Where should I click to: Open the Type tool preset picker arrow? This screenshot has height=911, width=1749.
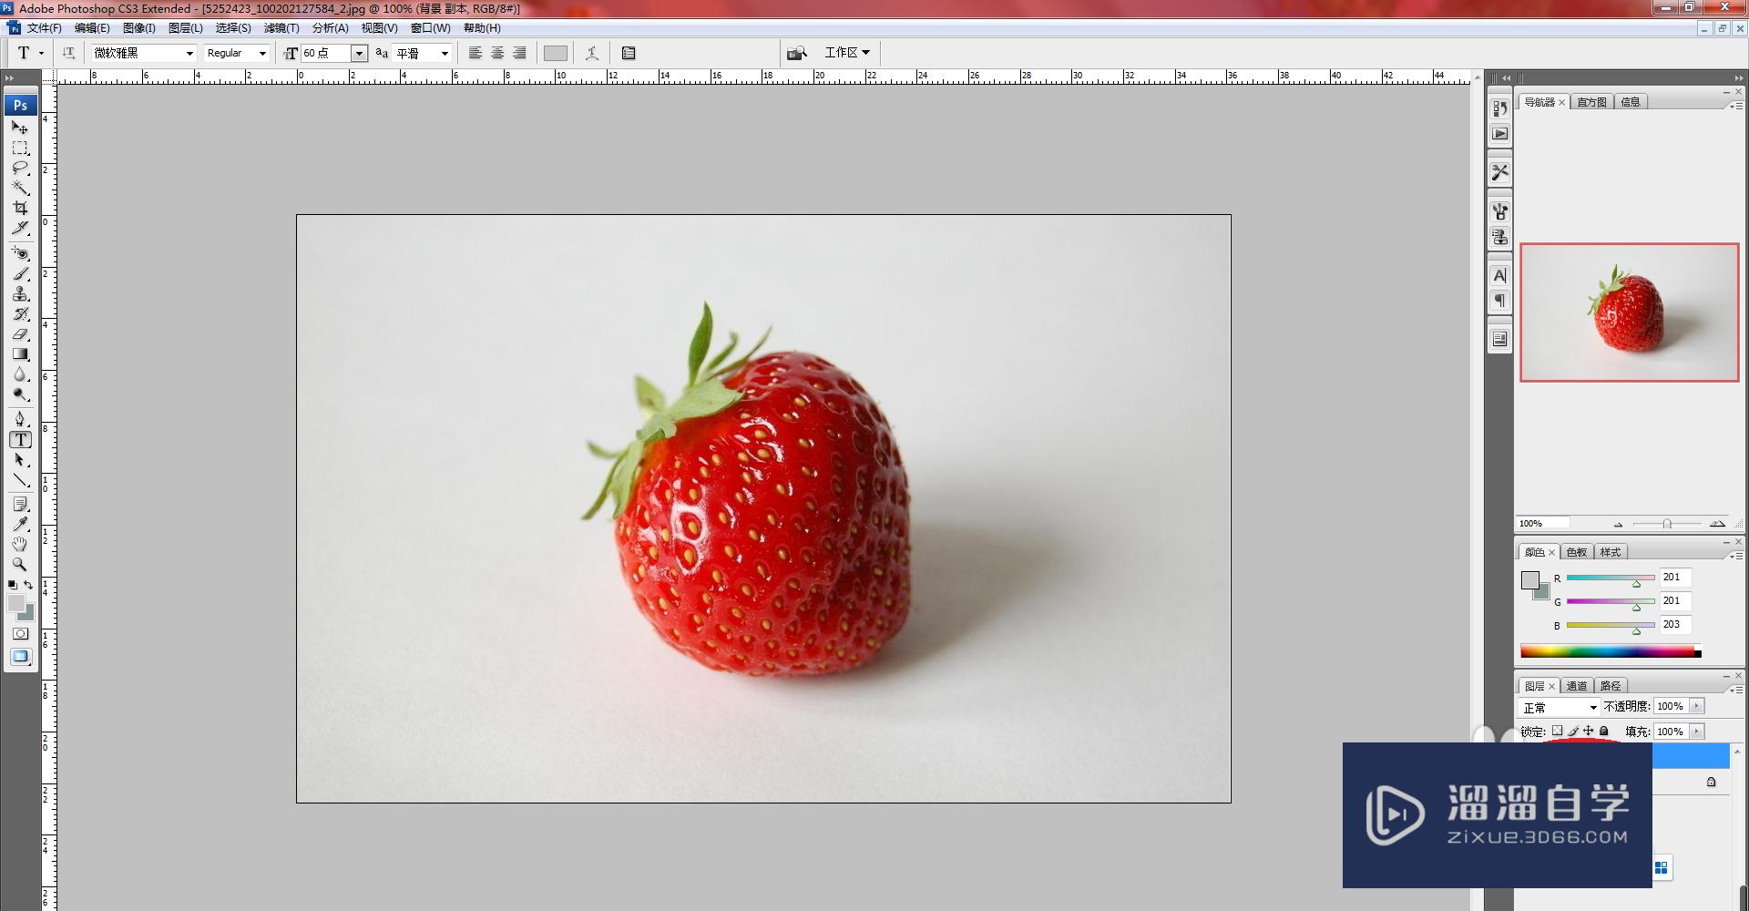41,53
